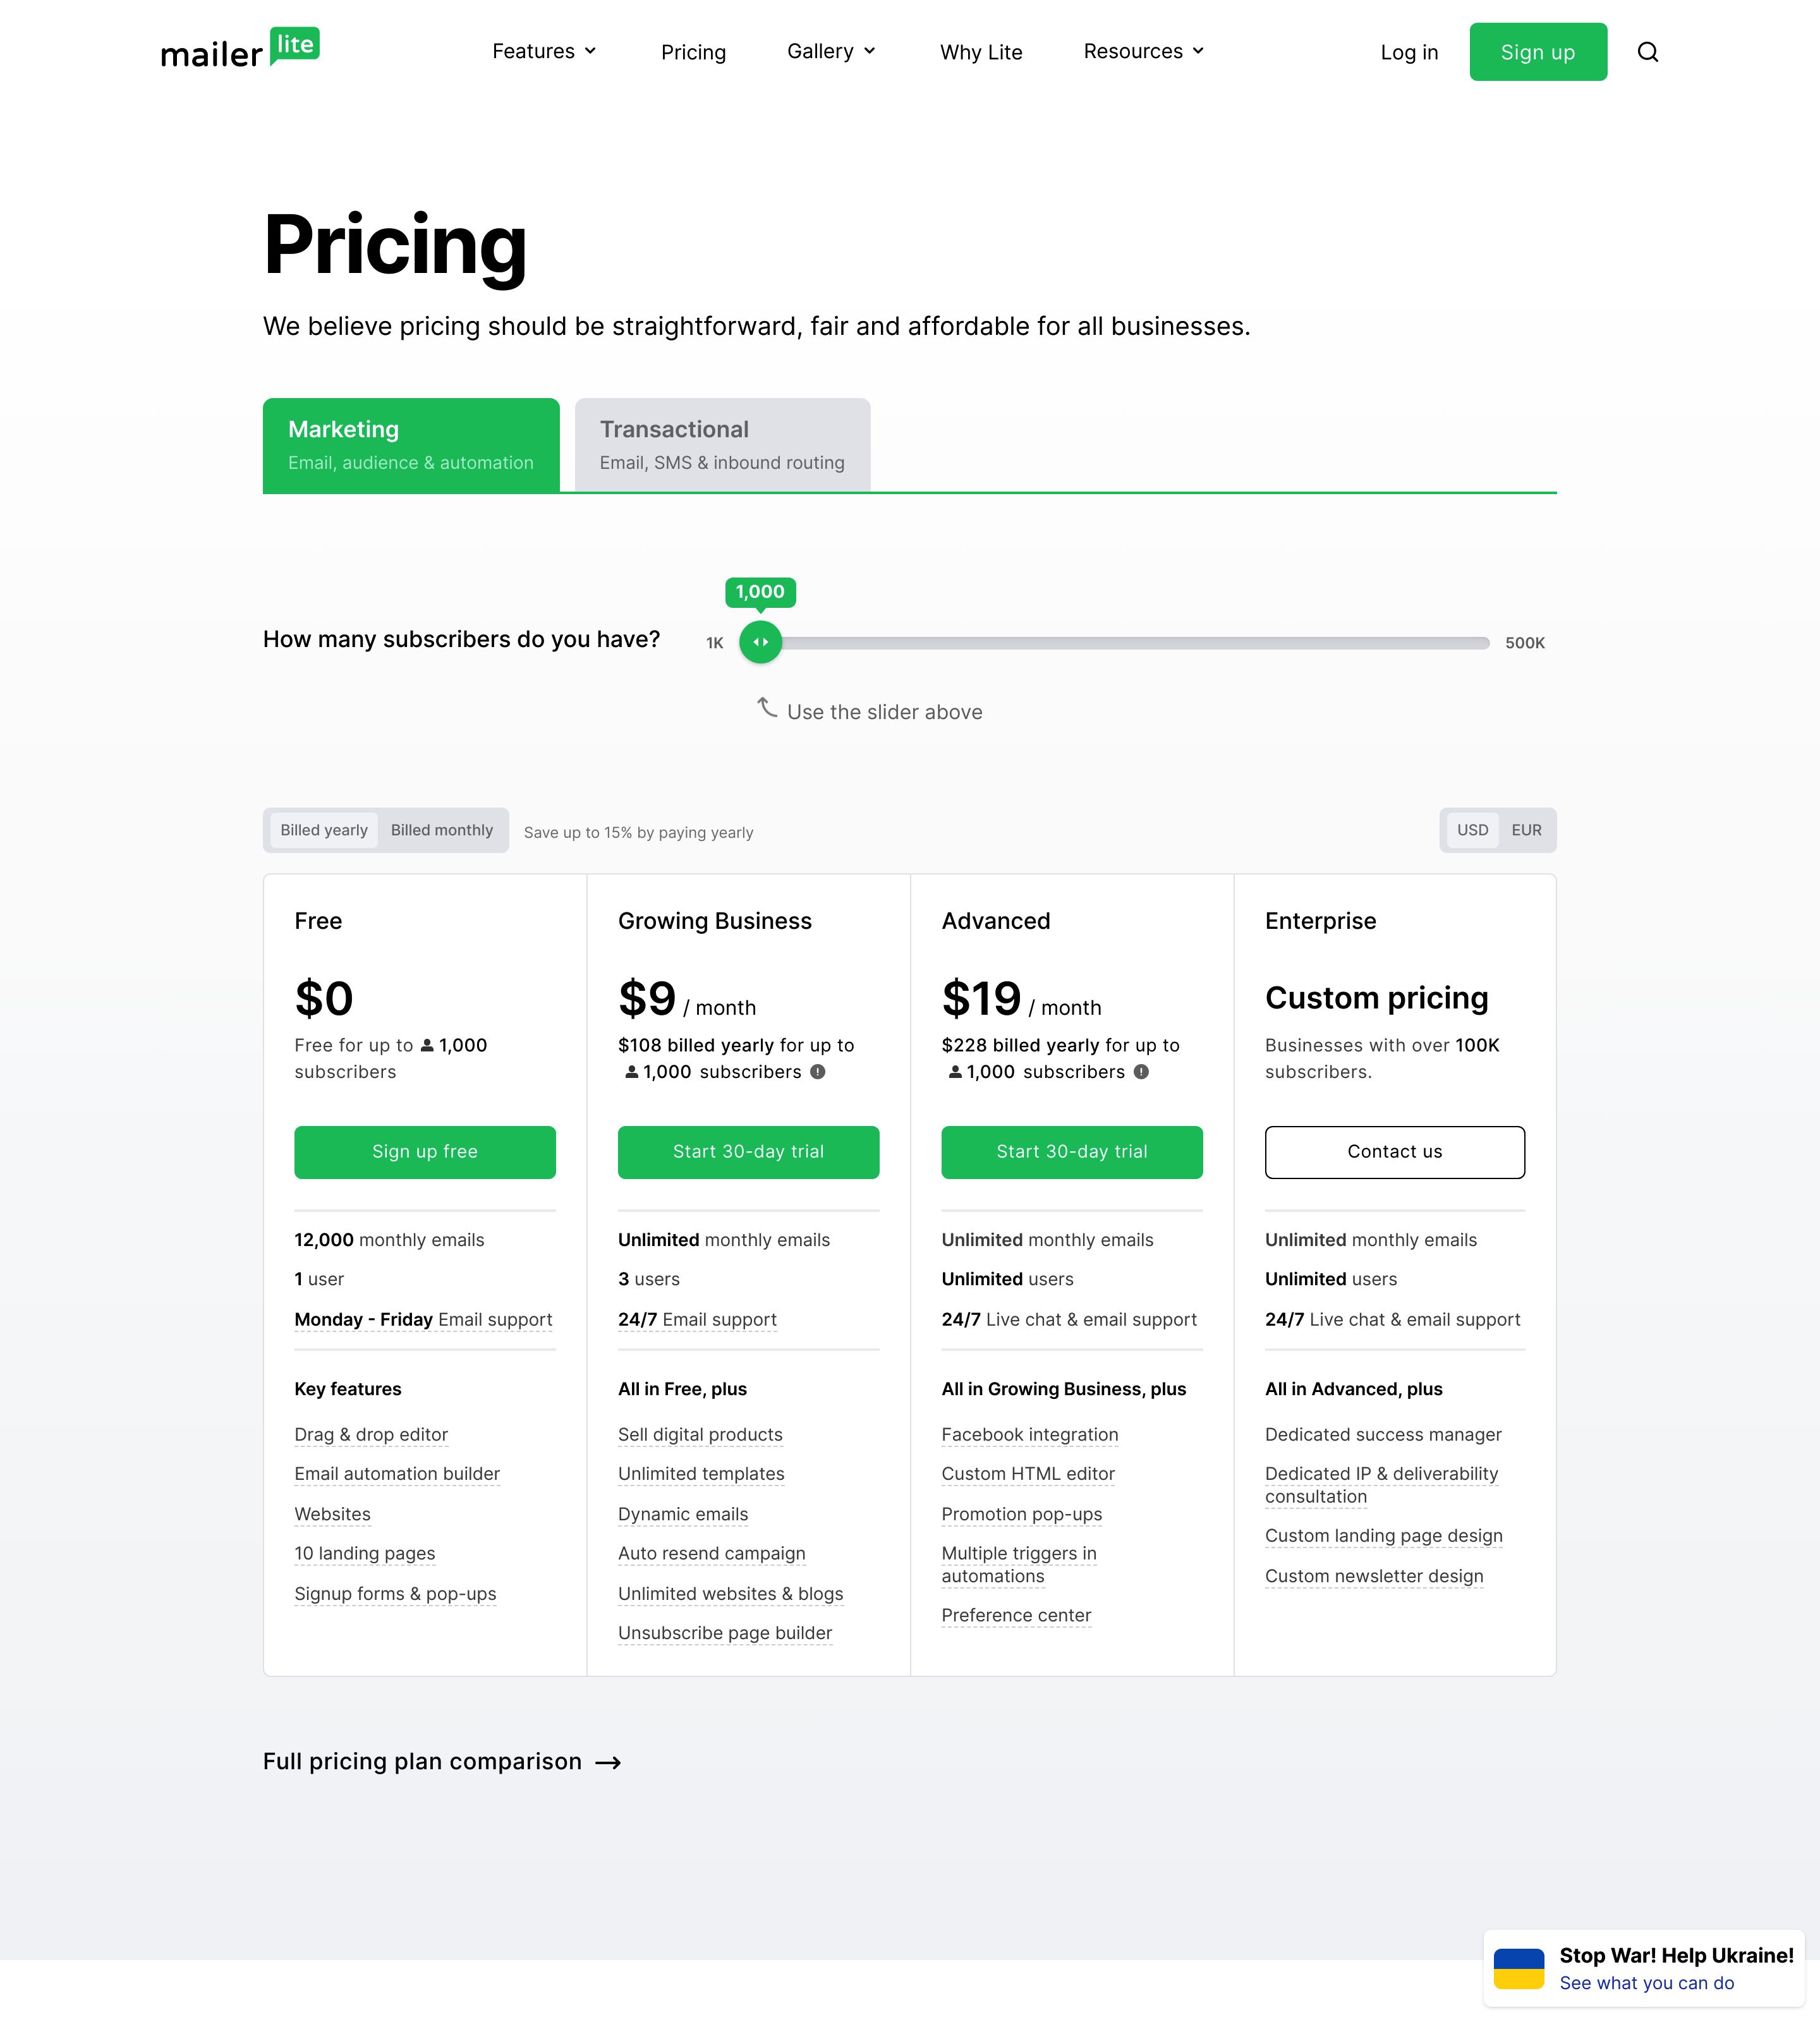Open the Gallery dropdown
Viewport: 1820px width, 2022px height.
tap(831, 51)
